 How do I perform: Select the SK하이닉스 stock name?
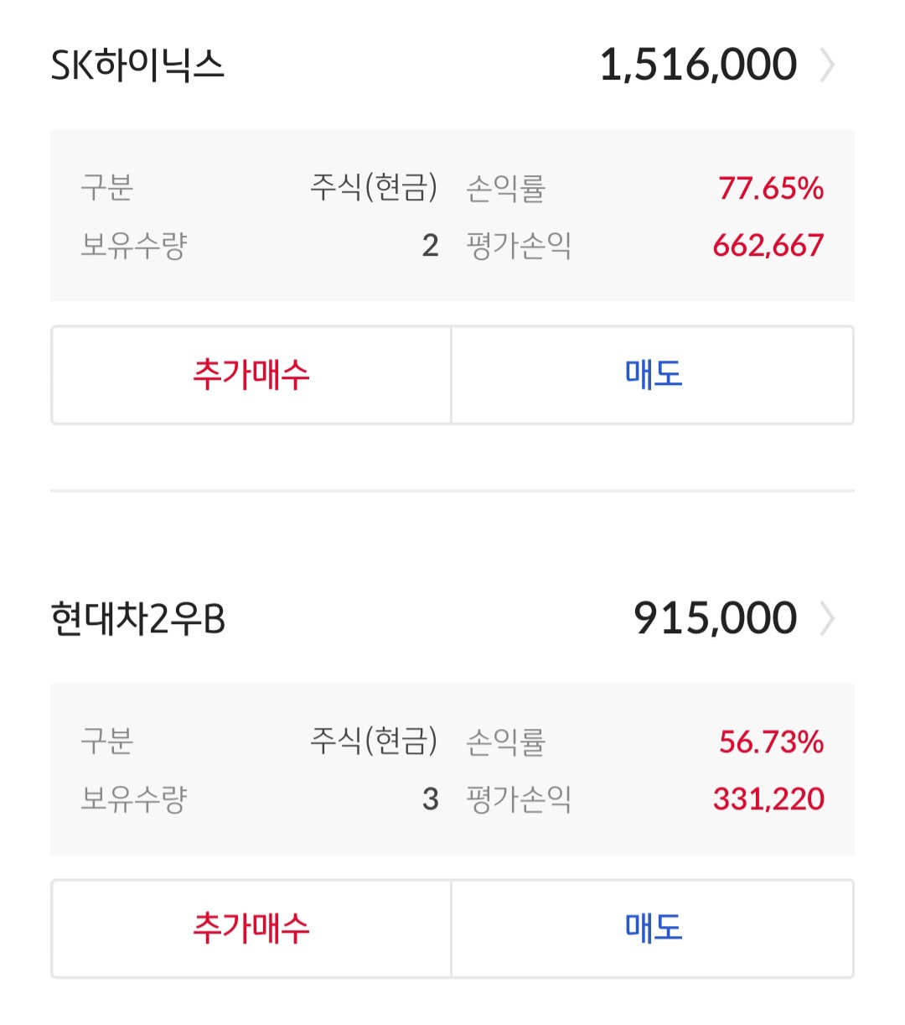pos(137,65)
